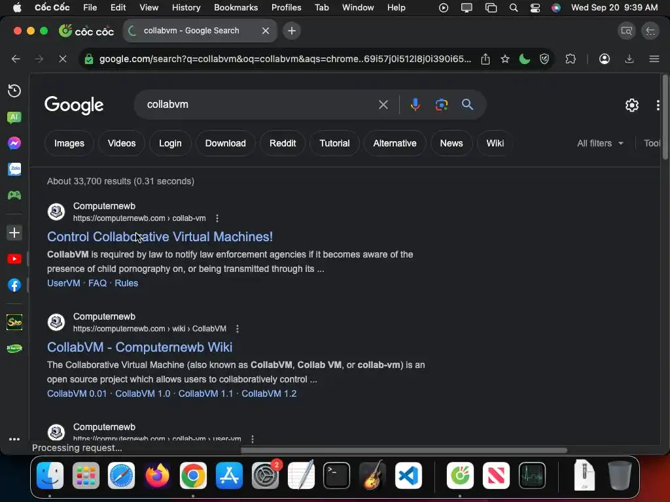The image size is (670, 502).
Task: Open a new browser tab
Action: pyautogui.click(x=292, y=31)
